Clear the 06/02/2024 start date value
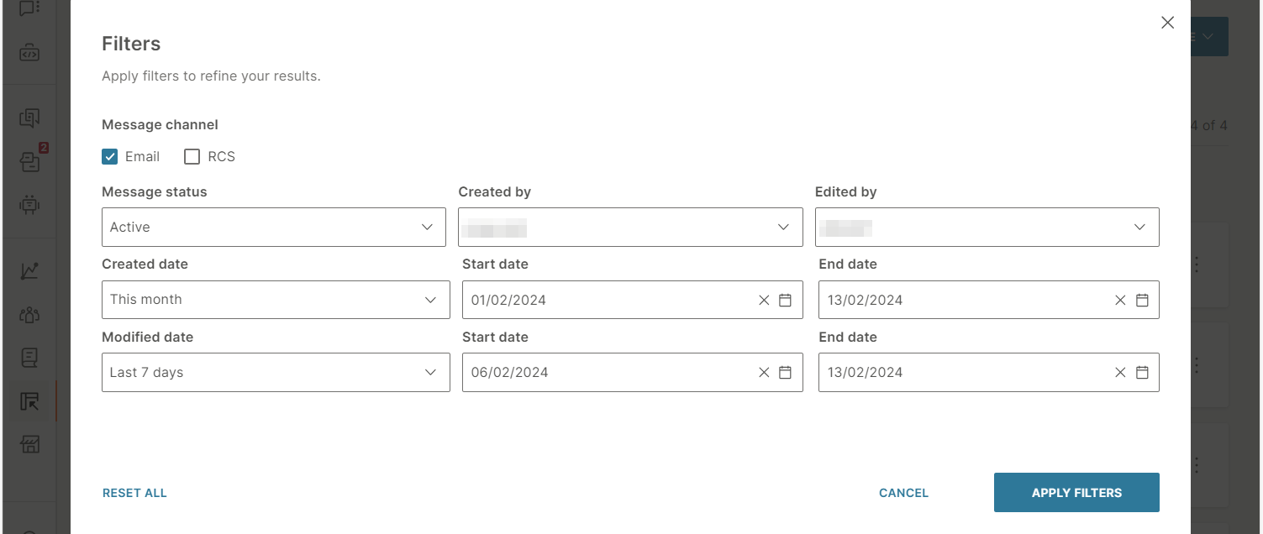Viewport: 1263px width, 534px height. click(x=764, y=373)
